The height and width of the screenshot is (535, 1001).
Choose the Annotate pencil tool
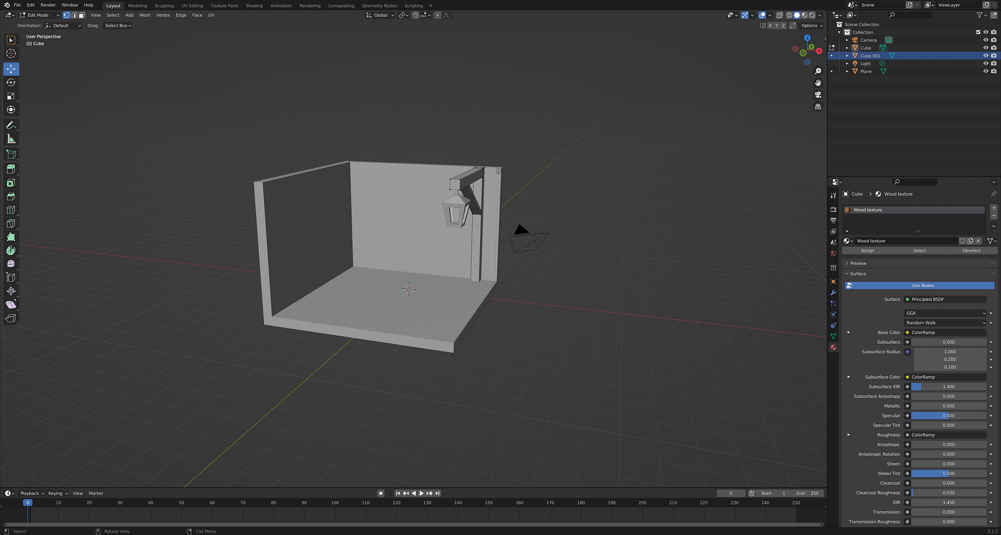pyautogui.click(x=11, y=125)
